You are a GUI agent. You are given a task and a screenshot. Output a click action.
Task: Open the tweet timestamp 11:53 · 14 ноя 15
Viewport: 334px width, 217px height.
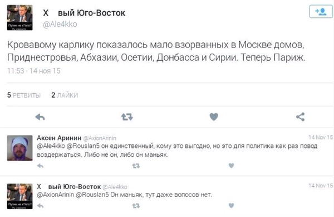(x=34, y=71)
